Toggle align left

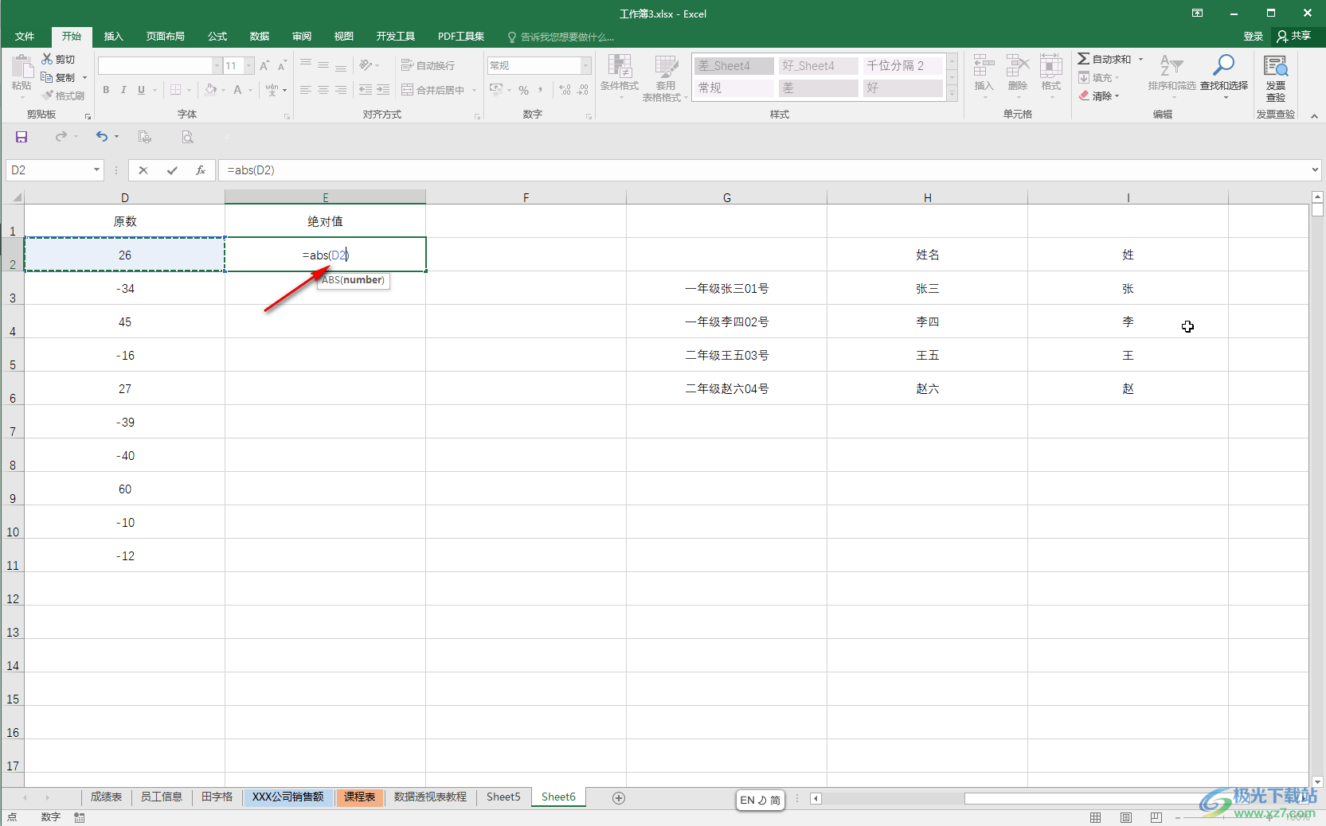(306, 90)
